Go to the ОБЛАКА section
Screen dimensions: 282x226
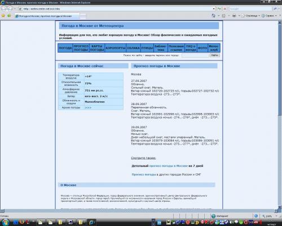133,48
